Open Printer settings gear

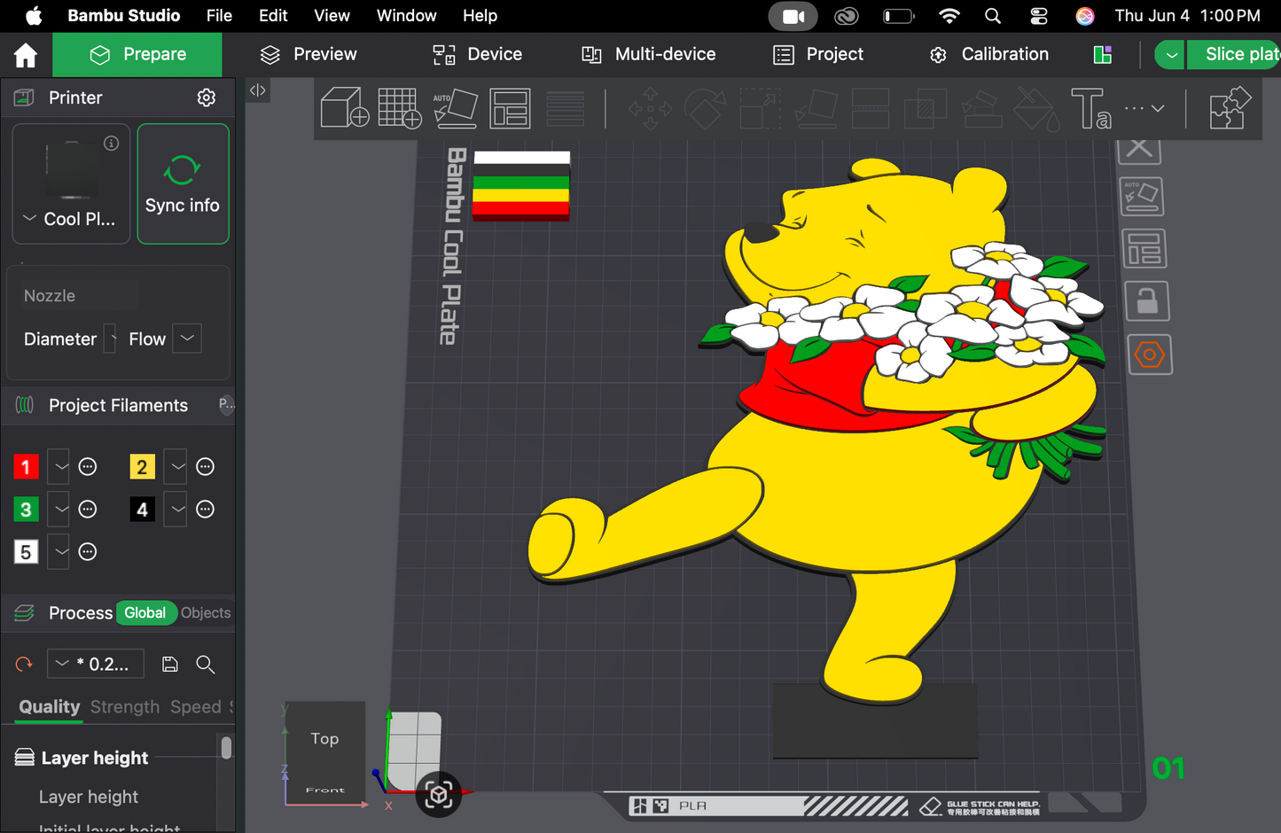point(207,97)
